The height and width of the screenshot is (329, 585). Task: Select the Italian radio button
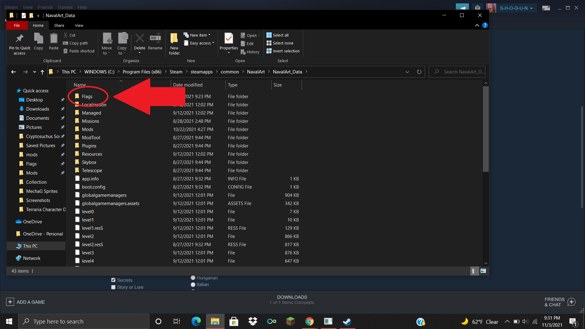point(193,285)
